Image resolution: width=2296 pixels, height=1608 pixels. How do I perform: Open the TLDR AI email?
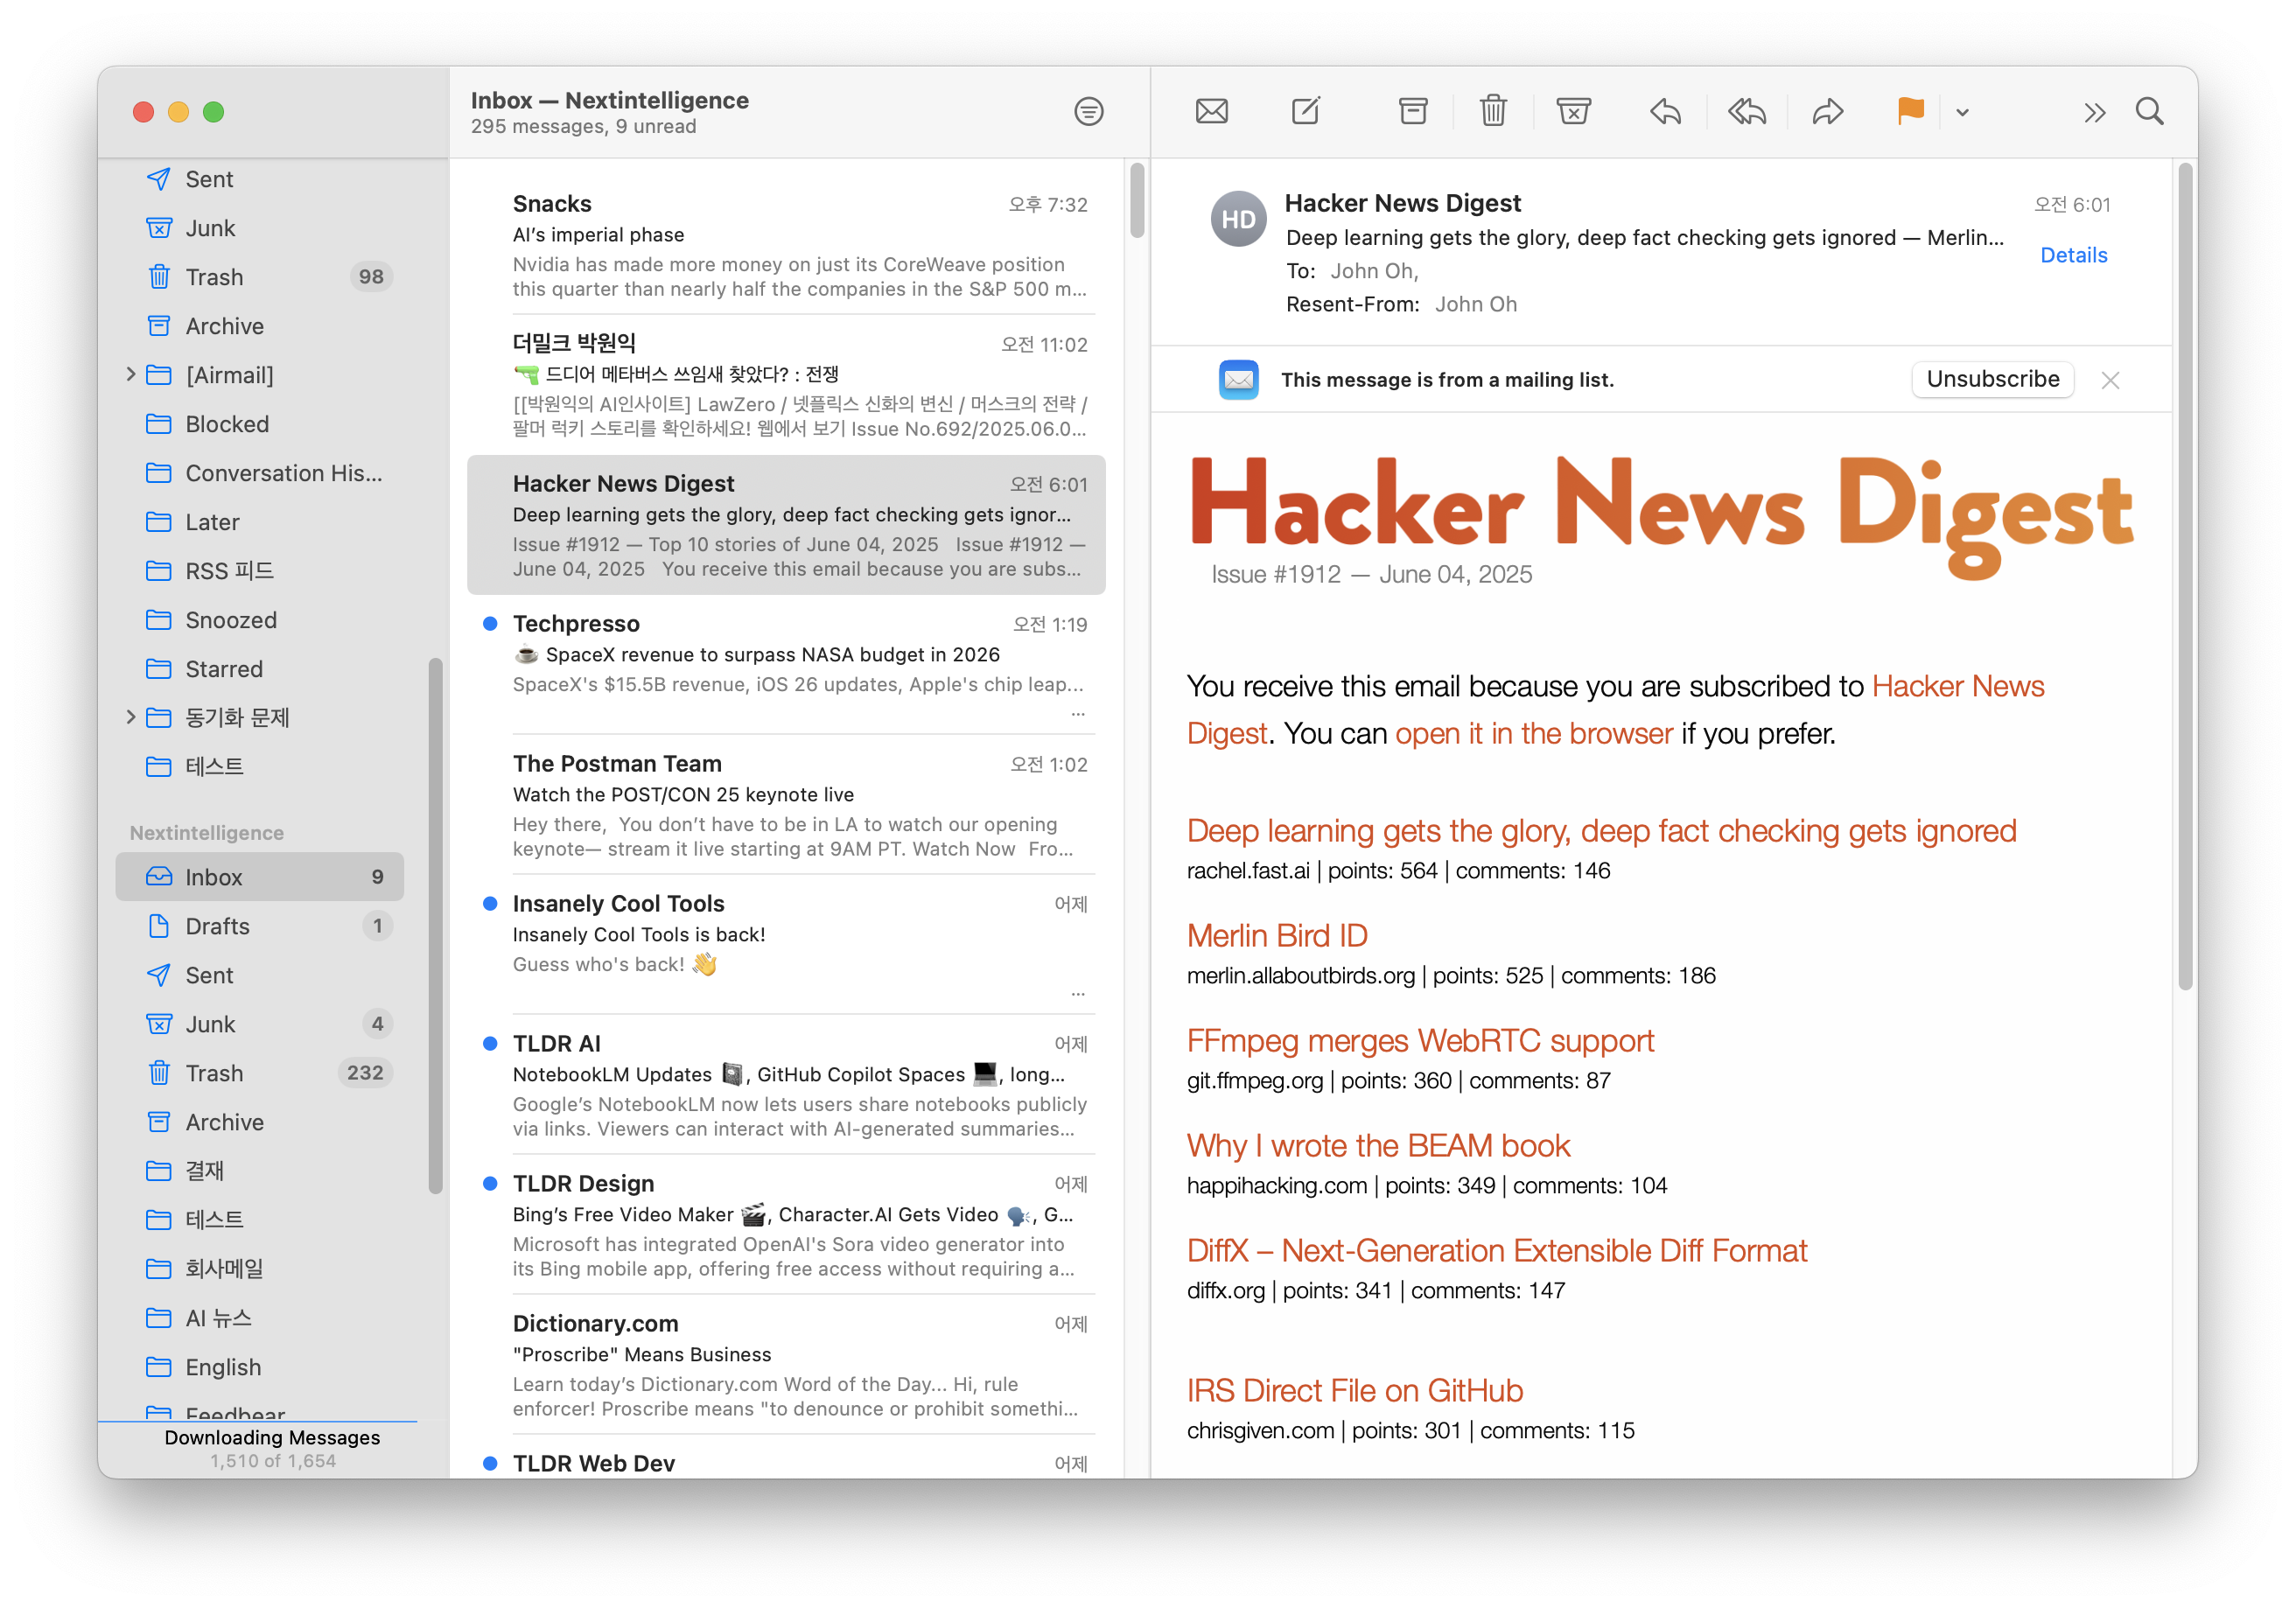(787, 1085)
